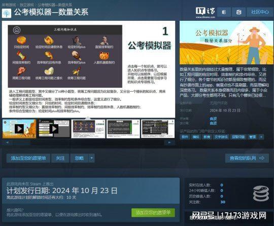Select the 益智问答 tag
This screenshot has height=226, width=274.
[238, 137]
